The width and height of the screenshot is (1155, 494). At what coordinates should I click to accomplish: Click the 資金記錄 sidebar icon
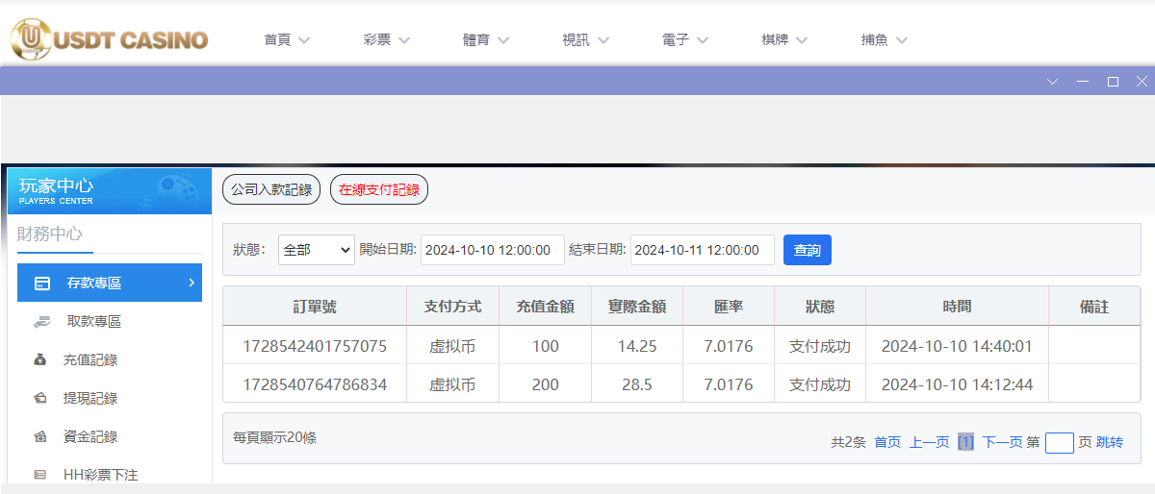coord(40,436)
